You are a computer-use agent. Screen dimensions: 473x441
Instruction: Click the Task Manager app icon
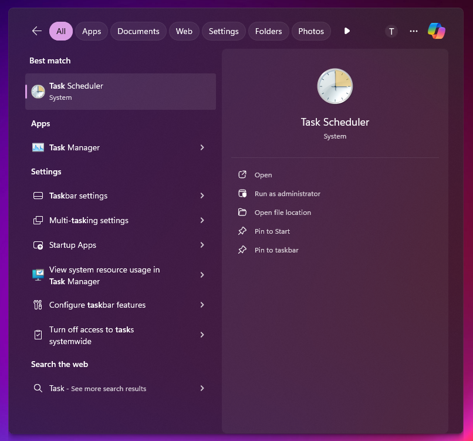(38, 147)
